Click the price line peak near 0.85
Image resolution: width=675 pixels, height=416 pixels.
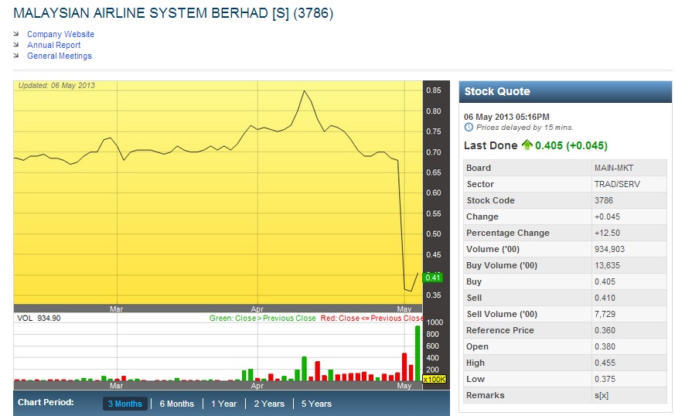[x=304, y=91]
